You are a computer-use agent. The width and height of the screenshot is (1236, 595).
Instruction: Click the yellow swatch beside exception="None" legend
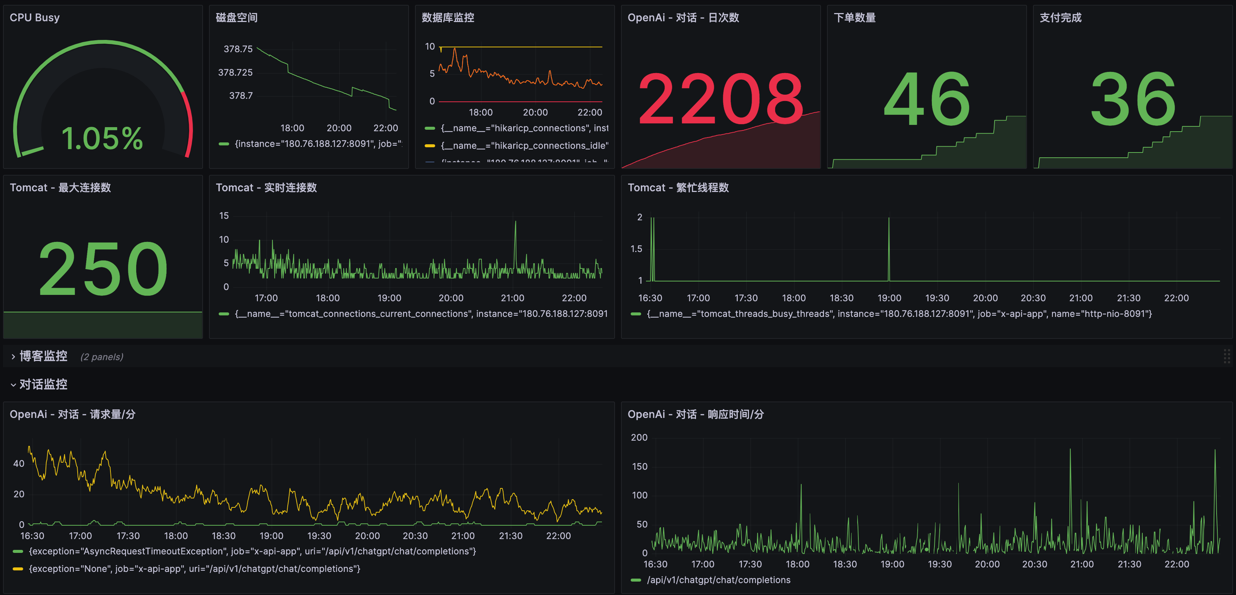[18, 569]
